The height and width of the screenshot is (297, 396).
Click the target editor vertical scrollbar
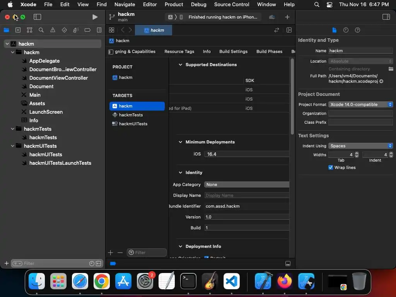[x=292, y=96]
